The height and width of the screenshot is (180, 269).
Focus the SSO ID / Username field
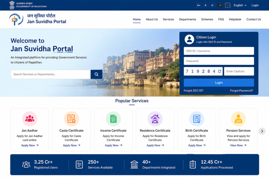[219, 51]
